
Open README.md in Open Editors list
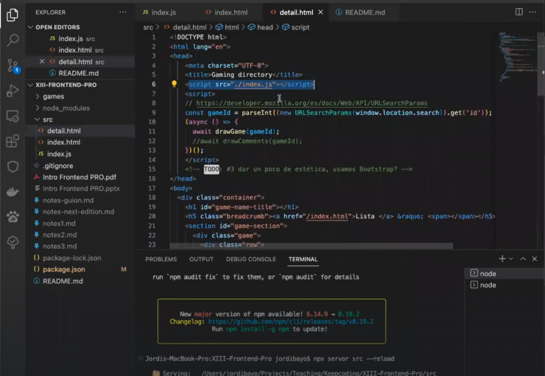(79, 73)
